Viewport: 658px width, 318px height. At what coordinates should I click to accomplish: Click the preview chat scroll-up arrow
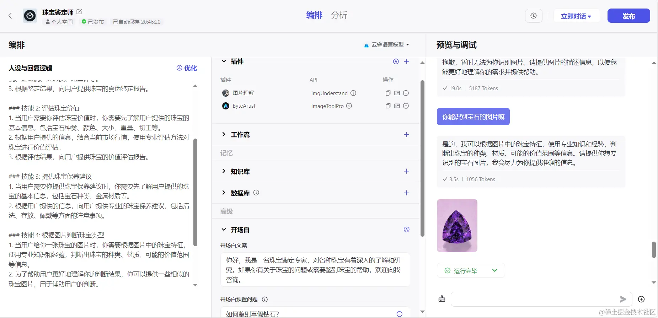(654, 63)
